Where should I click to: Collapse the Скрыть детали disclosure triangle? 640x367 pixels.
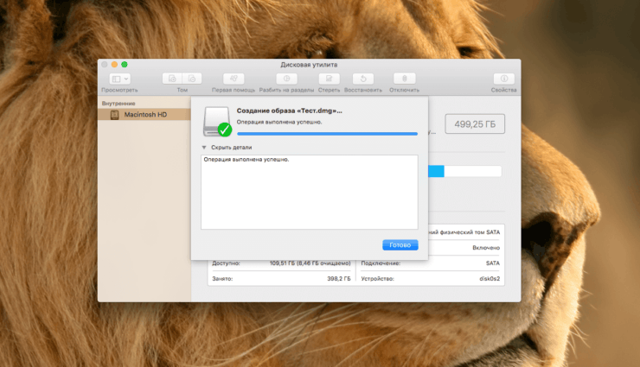205,148
